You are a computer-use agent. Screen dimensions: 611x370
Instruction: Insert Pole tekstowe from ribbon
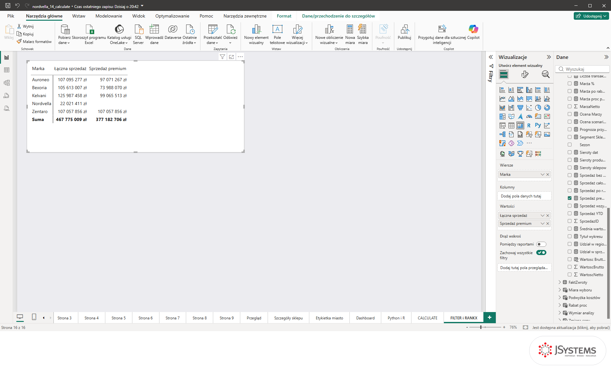277,34
